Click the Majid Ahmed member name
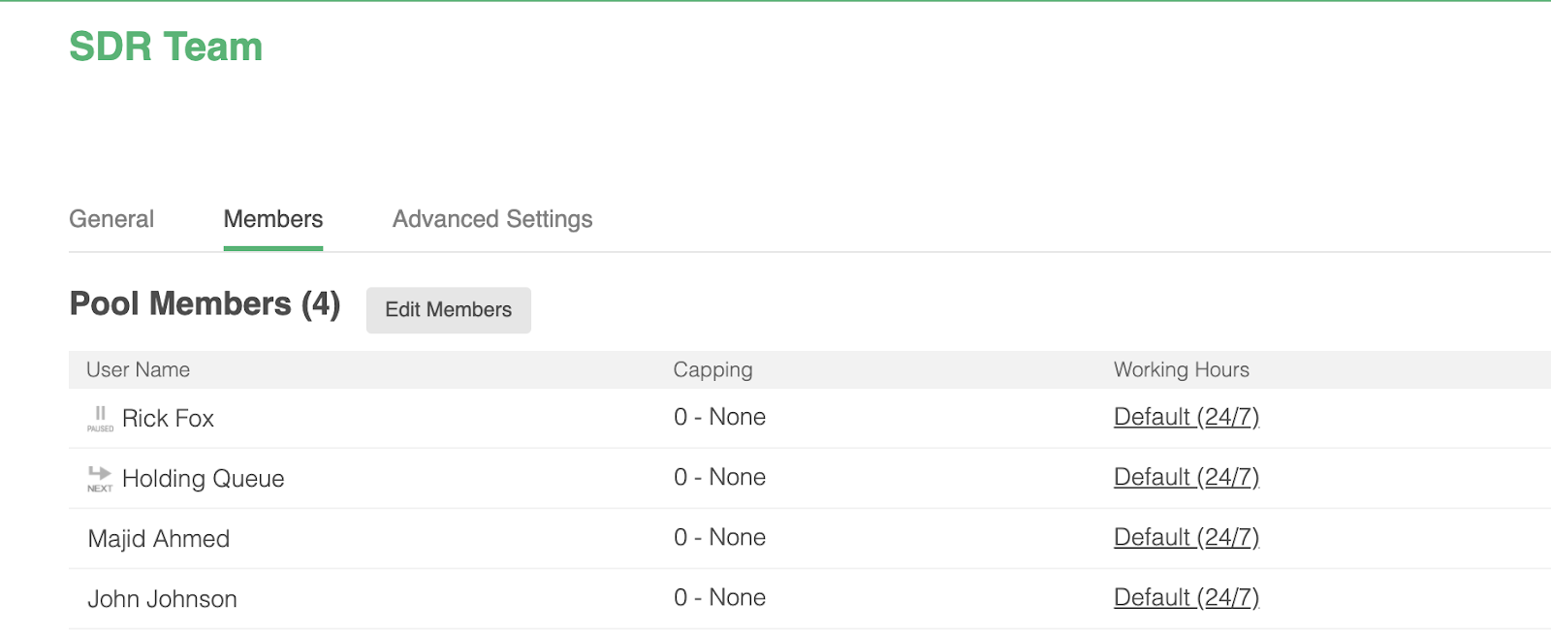The image size is (1551, 633). [x=159, y=539]
